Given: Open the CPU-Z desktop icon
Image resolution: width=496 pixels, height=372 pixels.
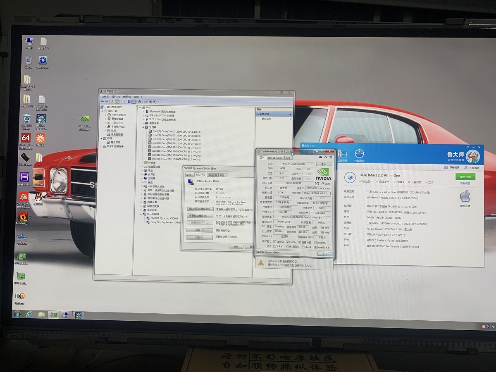Looking at the screenshot, I should tap(24, 177).
